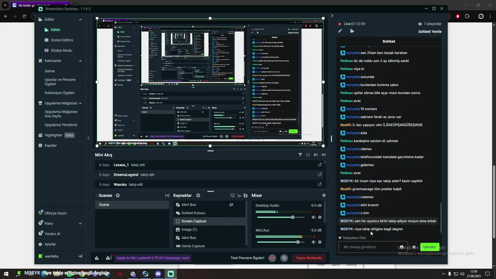Add source folder icon in Kaynaklar

246,196
